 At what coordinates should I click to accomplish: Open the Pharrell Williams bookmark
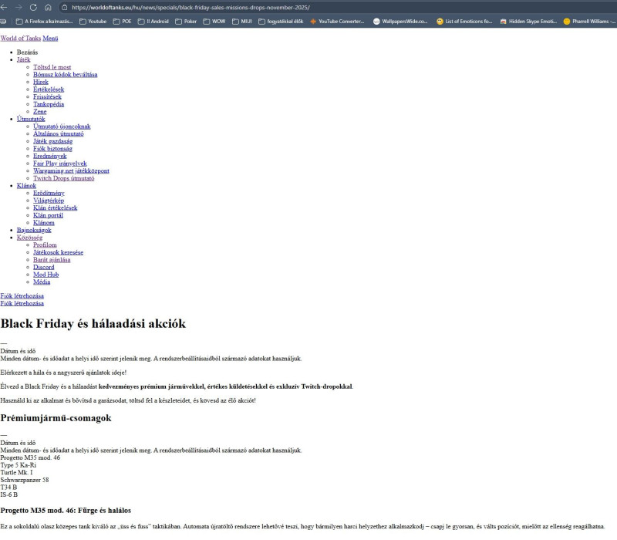[x=589, y=22]
